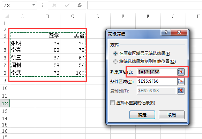Select row 3 header
The width and height of the screenshot is (202, 139).
pyautogui.click(x=5, y=36)
